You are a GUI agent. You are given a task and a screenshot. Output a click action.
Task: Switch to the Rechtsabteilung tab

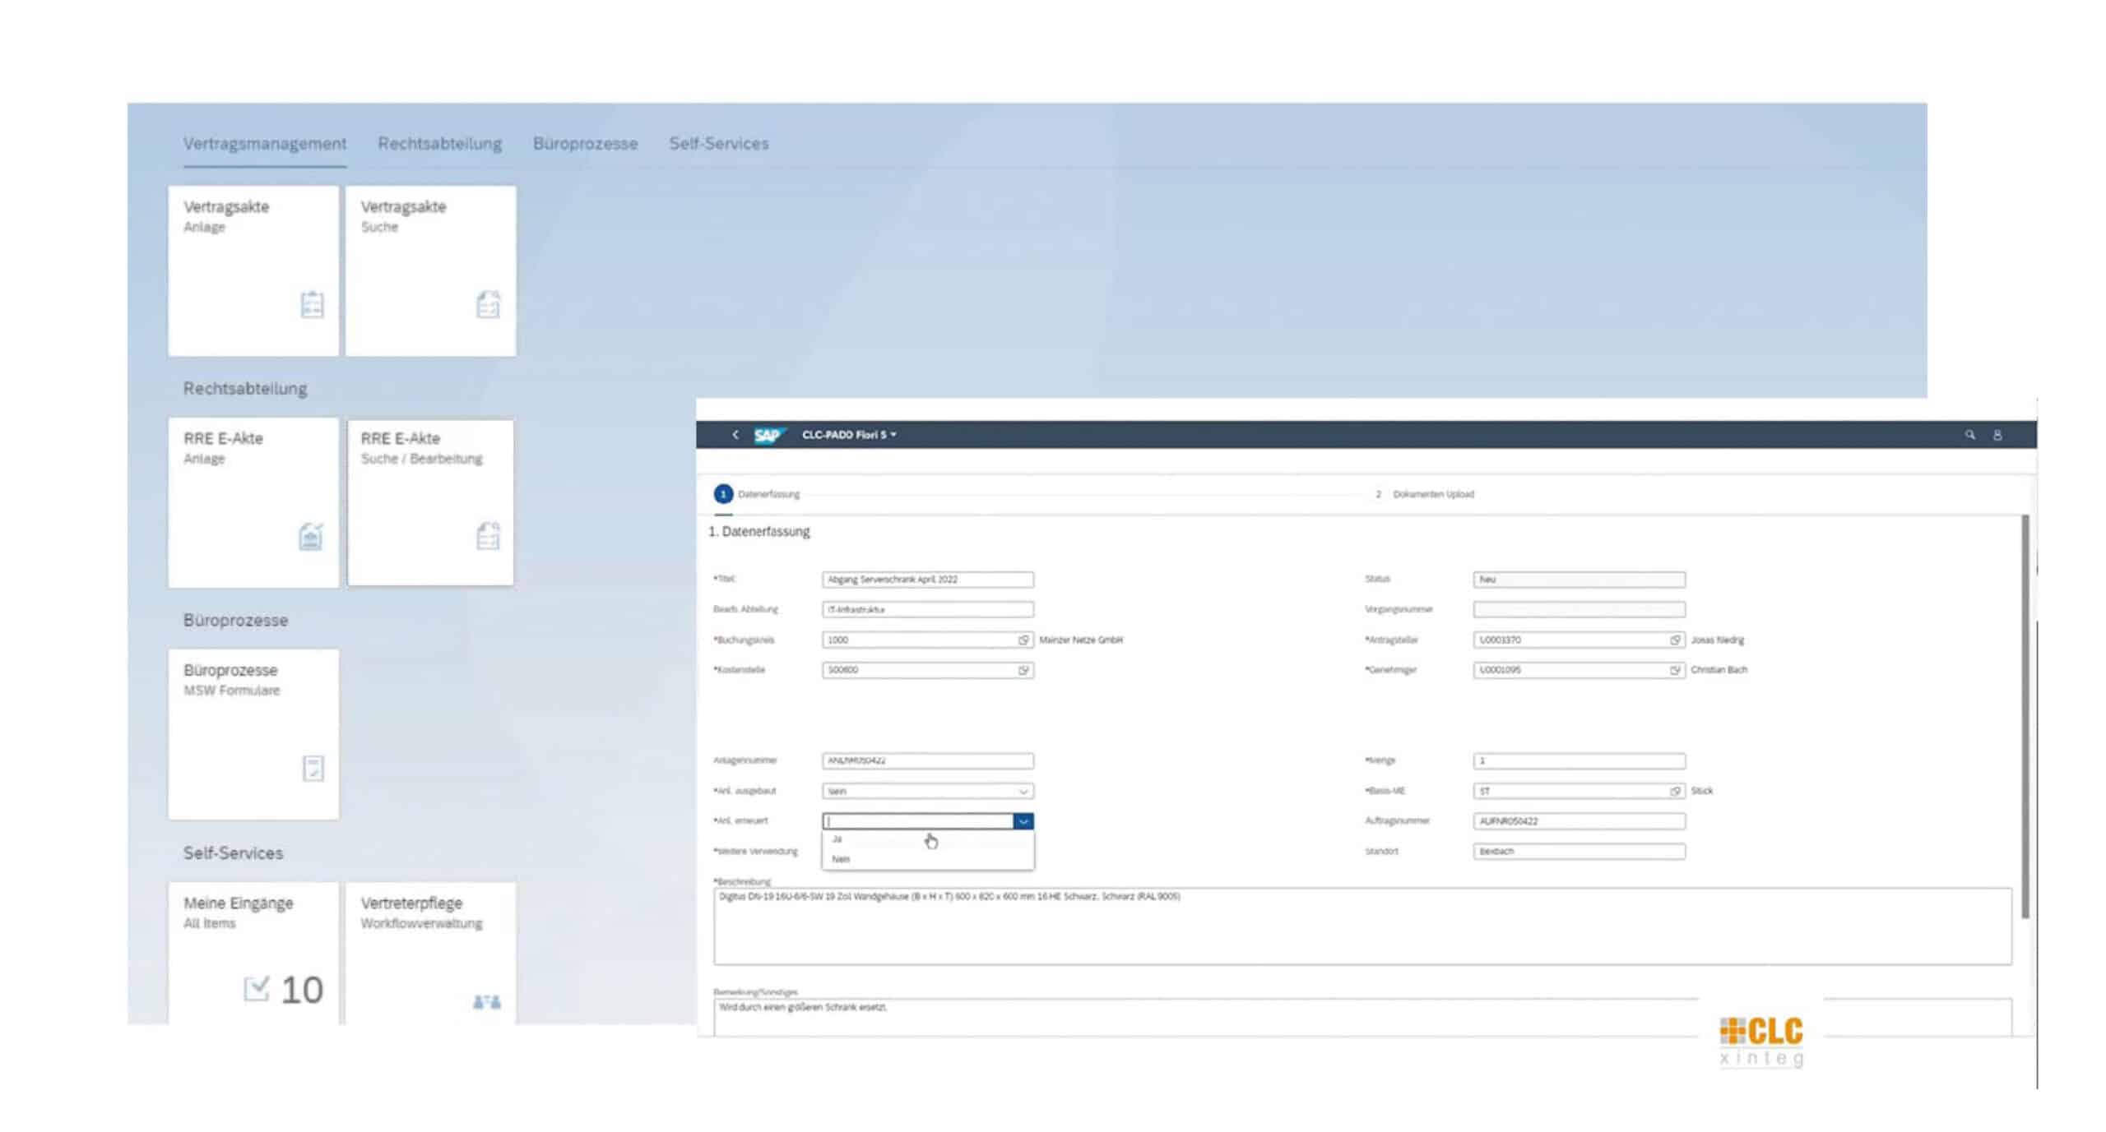pos(439,143)
